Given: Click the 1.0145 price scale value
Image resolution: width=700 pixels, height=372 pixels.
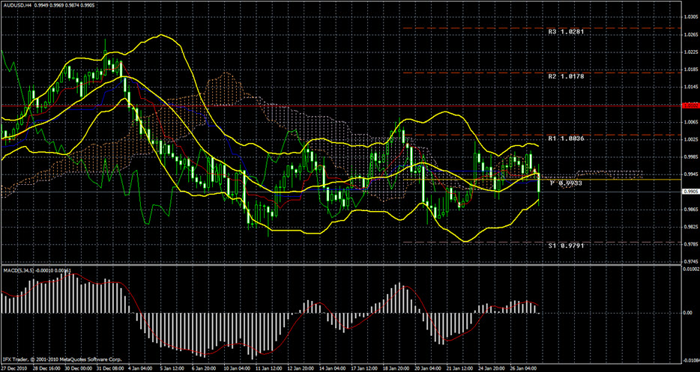Looking at the screenshot, I should pos(690,87).
